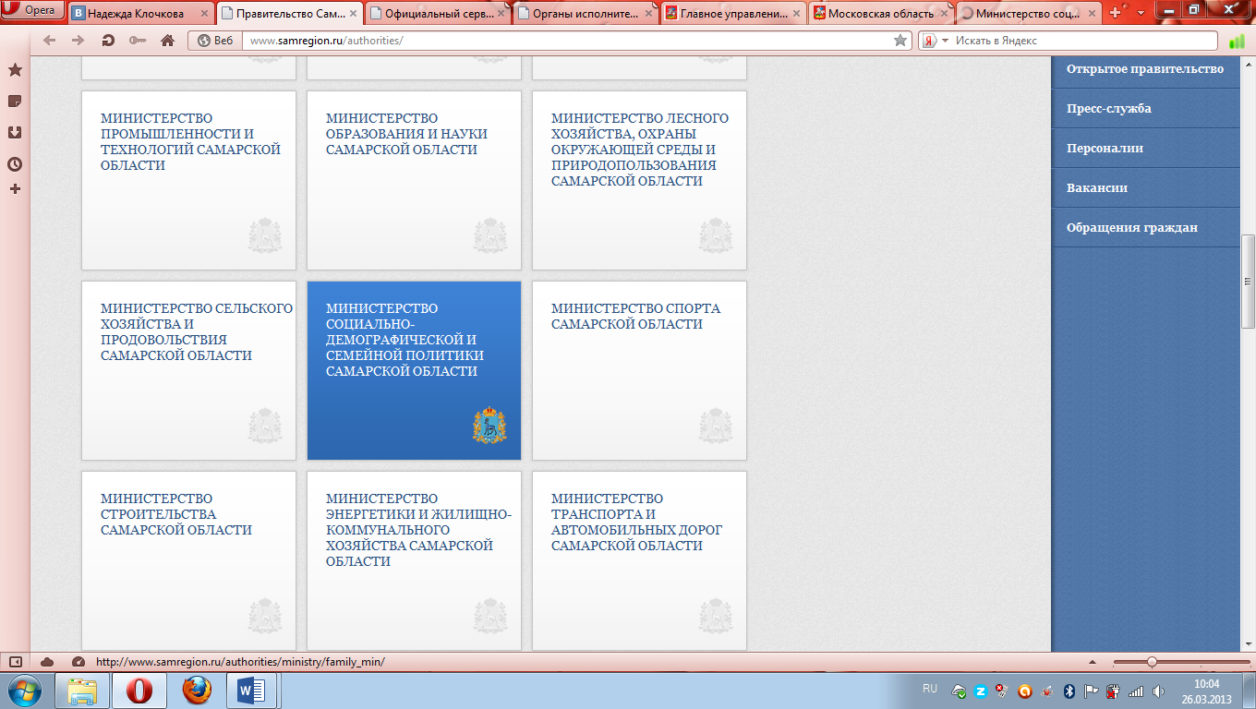Open the Downloads panel in sidebar
1256x709 pixels.
[x=15, y=133]
